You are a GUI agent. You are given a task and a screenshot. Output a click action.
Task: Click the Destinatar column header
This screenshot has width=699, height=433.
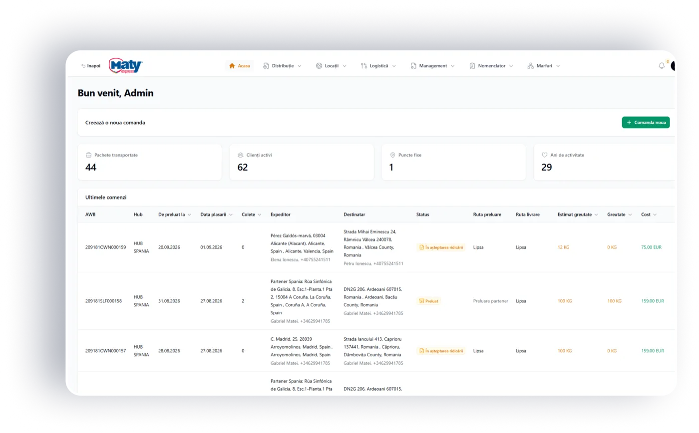[354, 215]
